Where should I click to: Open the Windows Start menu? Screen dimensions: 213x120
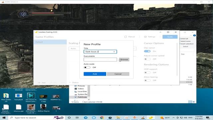(4, 118)
